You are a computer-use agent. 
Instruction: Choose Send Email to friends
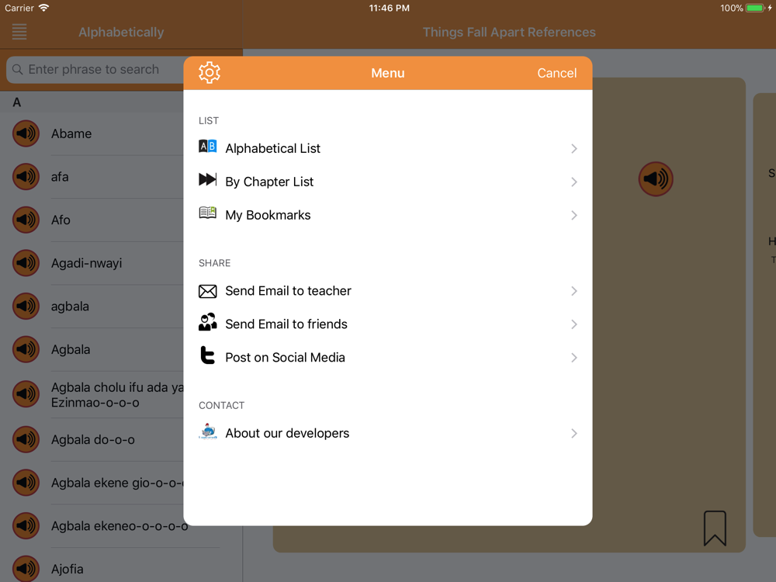point(388,324)
